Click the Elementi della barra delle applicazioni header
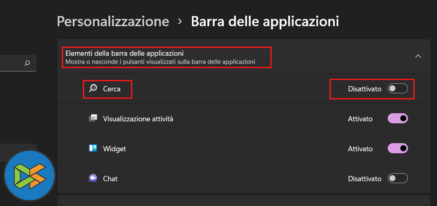Screen dimensions: 437x206 [124, 54]
